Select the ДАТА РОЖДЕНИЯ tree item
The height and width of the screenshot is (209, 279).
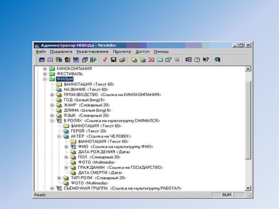[x=104, y=152]
